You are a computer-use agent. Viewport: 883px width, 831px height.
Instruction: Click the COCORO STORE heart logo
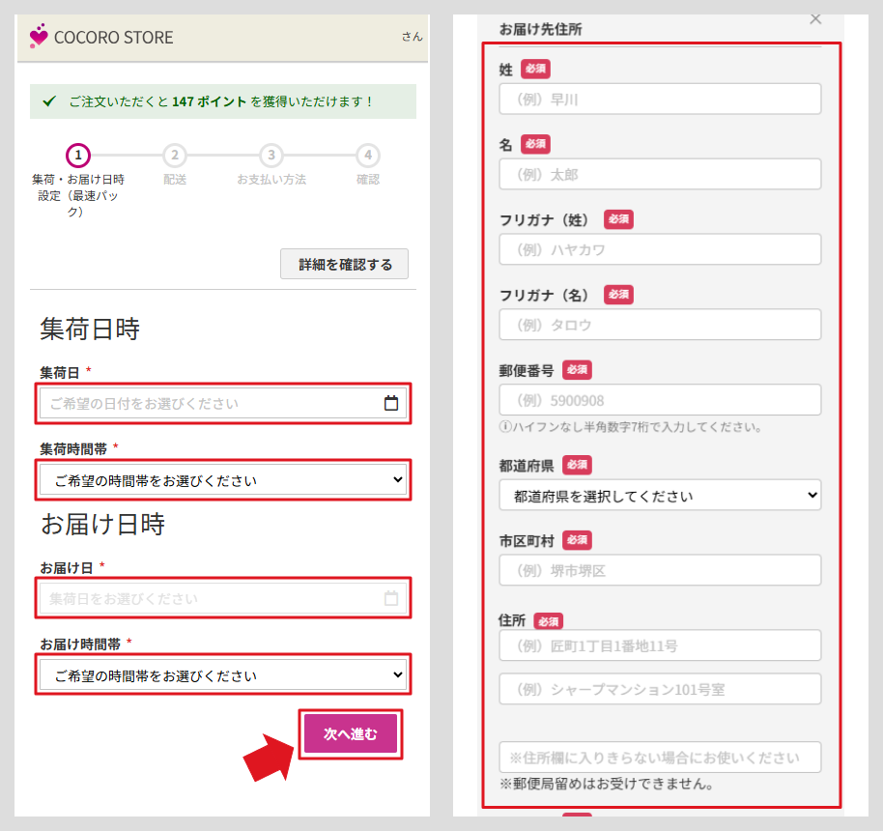[x=39, y=38]
